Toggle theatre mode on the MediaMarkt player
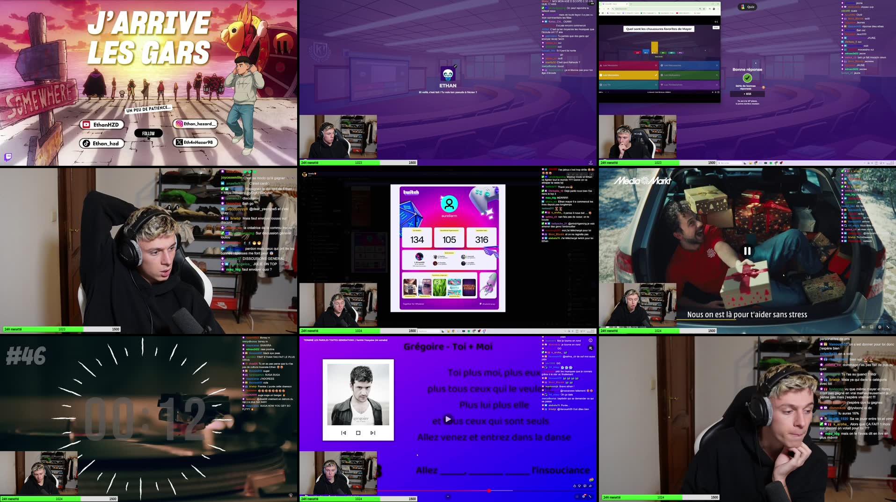The image size is (896, 502). [x=871, y=326]
